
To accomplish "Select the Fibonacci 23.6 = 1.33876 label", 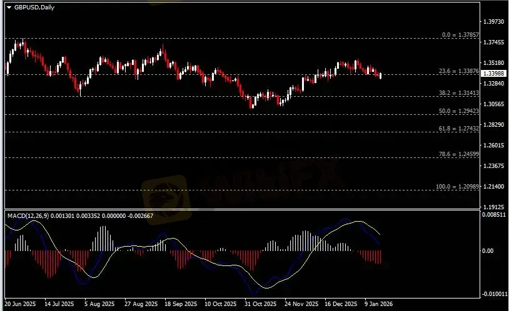I will 459,71.
